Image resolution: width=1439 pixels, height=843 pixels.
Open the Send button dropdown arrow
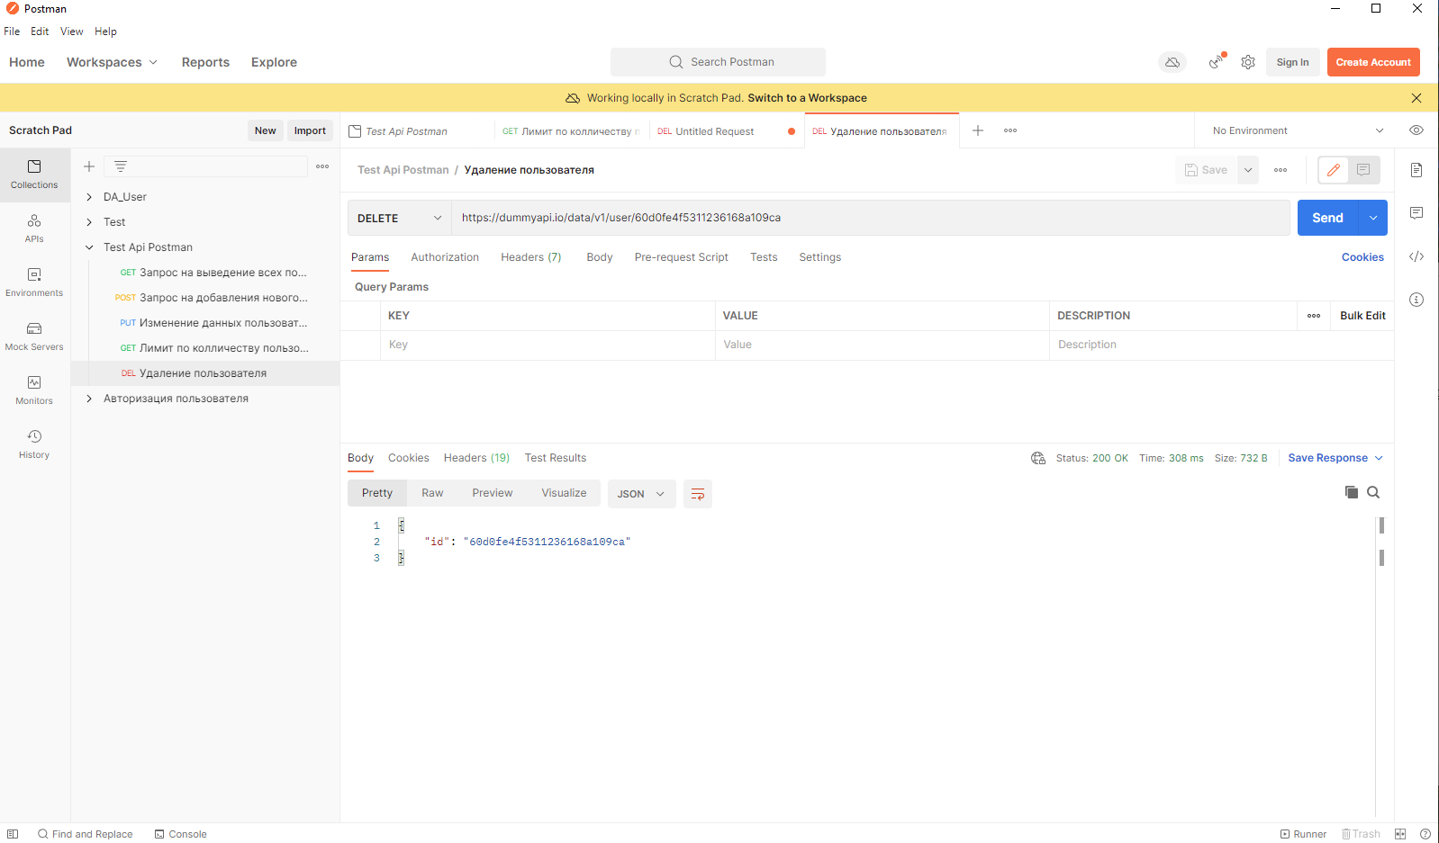pyautogui.click(x=1373, y=218)
